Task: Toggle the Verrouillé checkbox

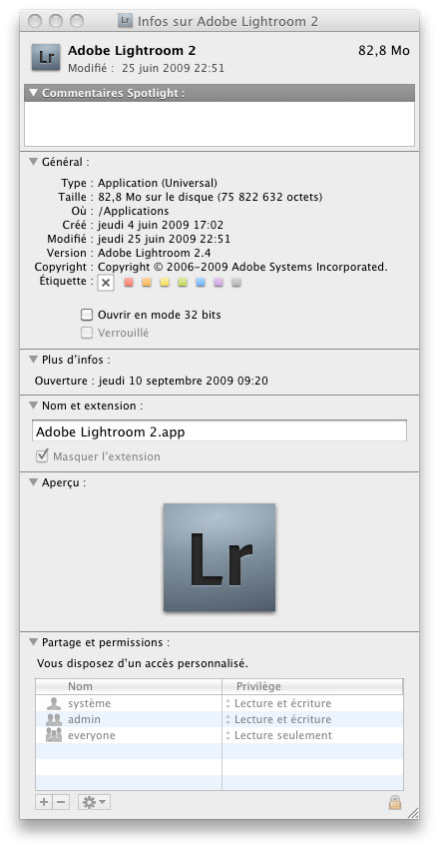Action: pyautogui.click(x=87, y=333)
